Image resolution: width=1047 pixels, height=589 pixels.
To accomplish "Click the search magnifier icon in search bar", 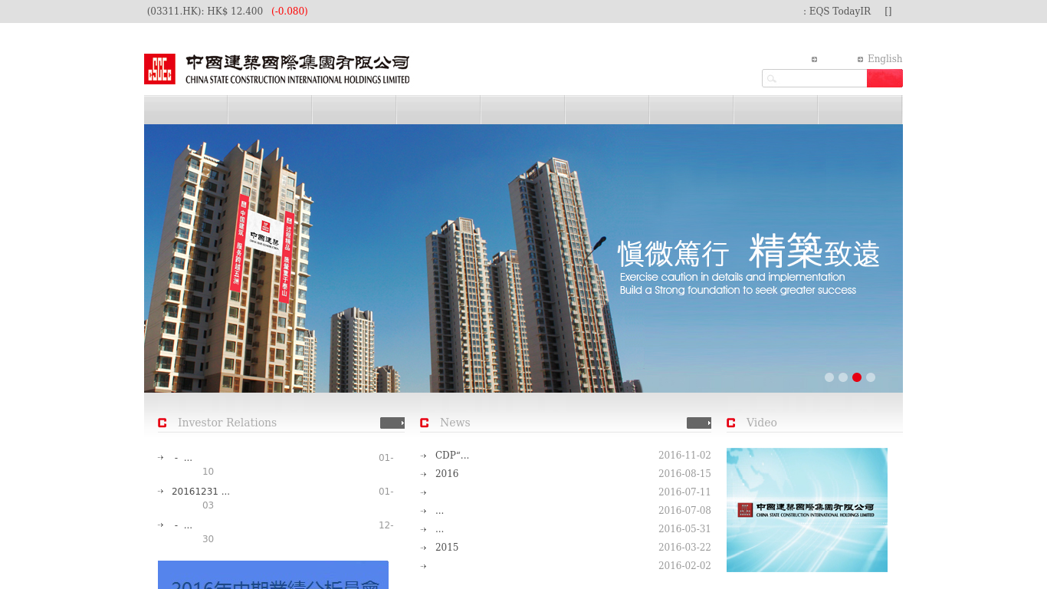I will pos(772,78).
